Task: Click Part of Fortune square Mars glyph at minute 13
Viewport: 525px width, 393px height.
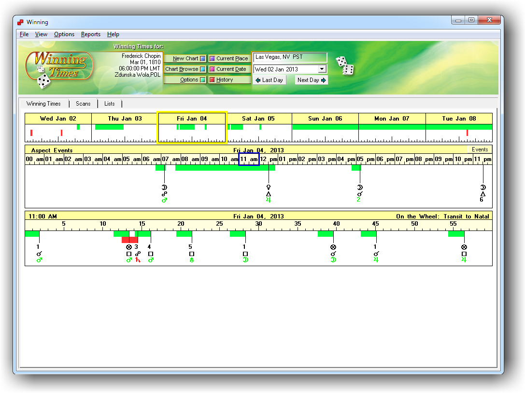Action: pos(129,254)
